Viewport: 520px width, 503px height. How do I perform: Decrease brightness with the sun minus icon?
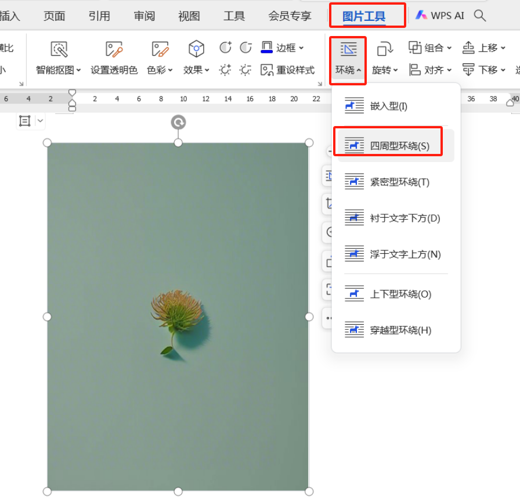point(245,70)
